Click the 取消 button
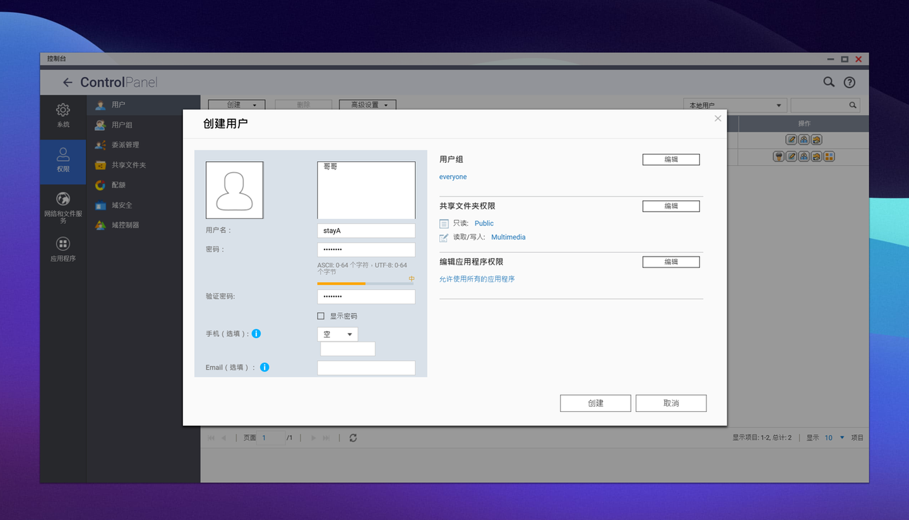This screenshot has width=909, height=520. tap(671, 403)
